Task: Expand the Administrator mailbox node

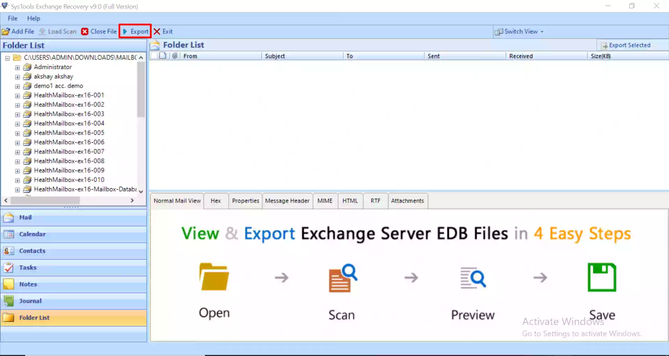Action: 17,68
